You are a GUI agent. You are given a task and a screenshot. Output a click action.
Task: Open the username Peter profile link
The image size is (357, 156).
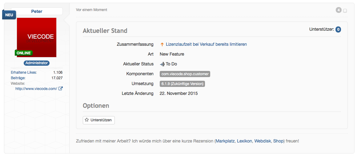(x=37, y=11)
